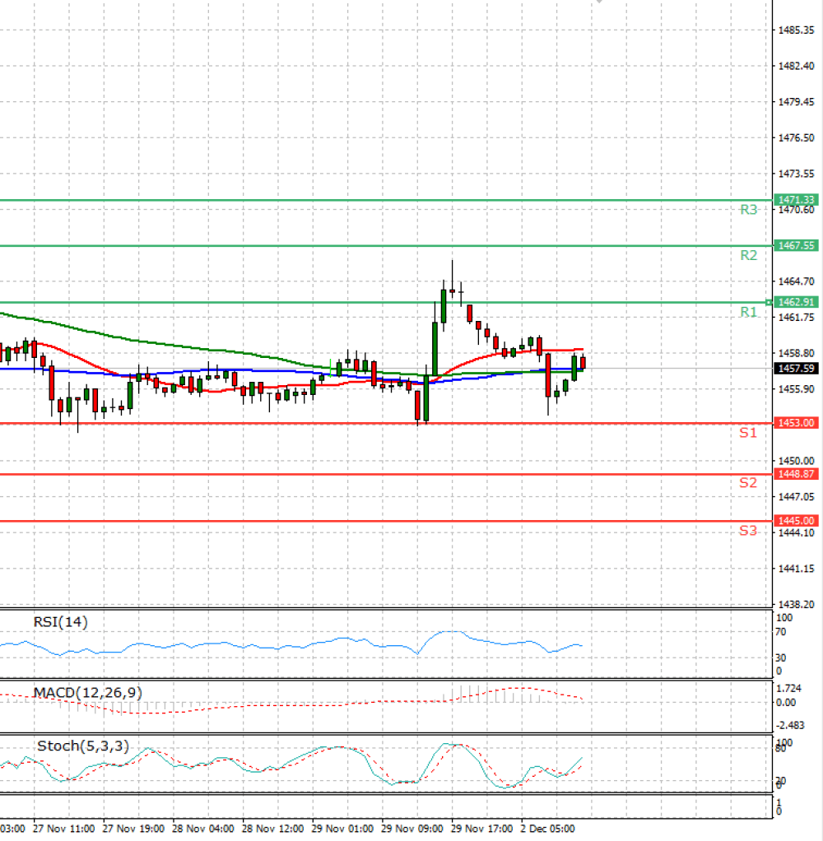
Task: Click the R2 resistance label
Action: coord(748,255)
